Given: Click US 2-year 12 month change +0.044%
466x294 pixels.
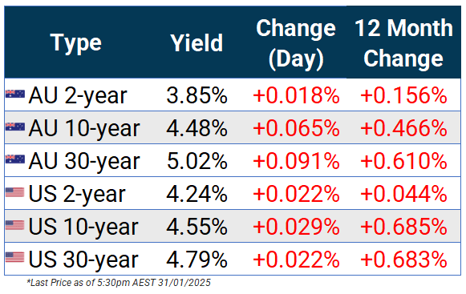Looking at the screenshot, I should 403,194.
